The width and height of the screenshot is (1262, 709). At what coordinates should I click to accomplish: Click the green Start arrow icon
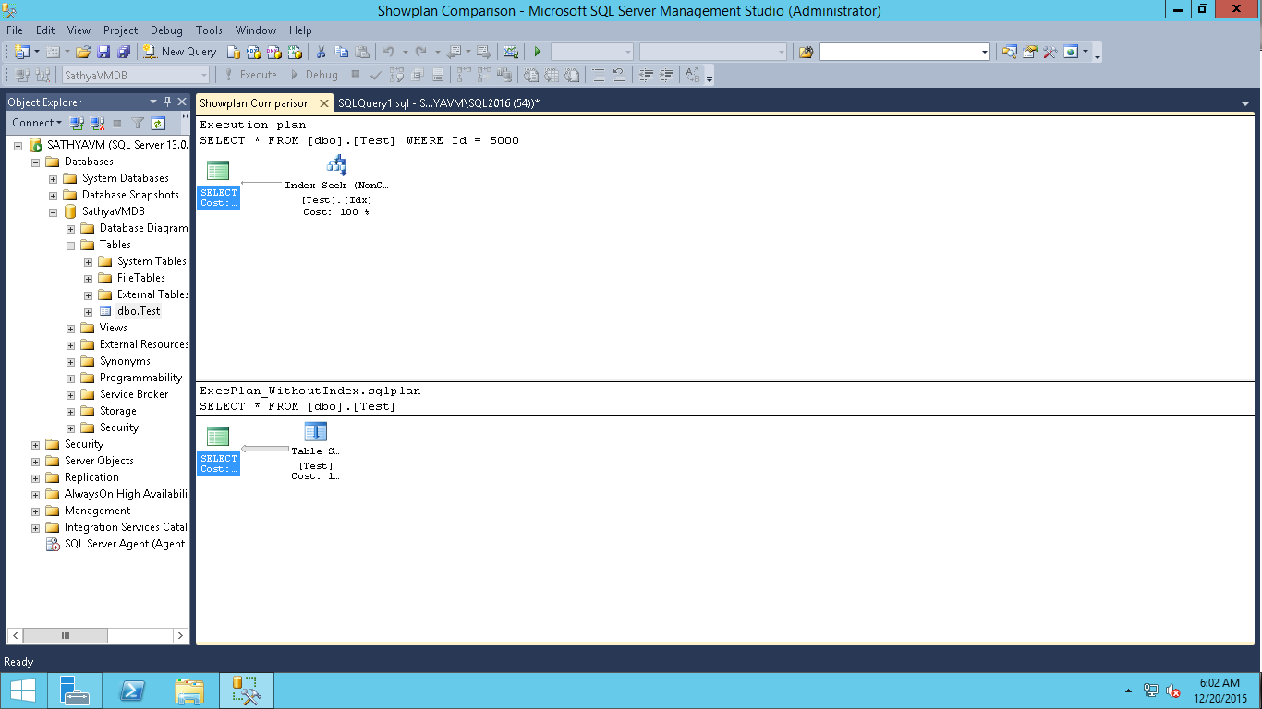[538, 52]
